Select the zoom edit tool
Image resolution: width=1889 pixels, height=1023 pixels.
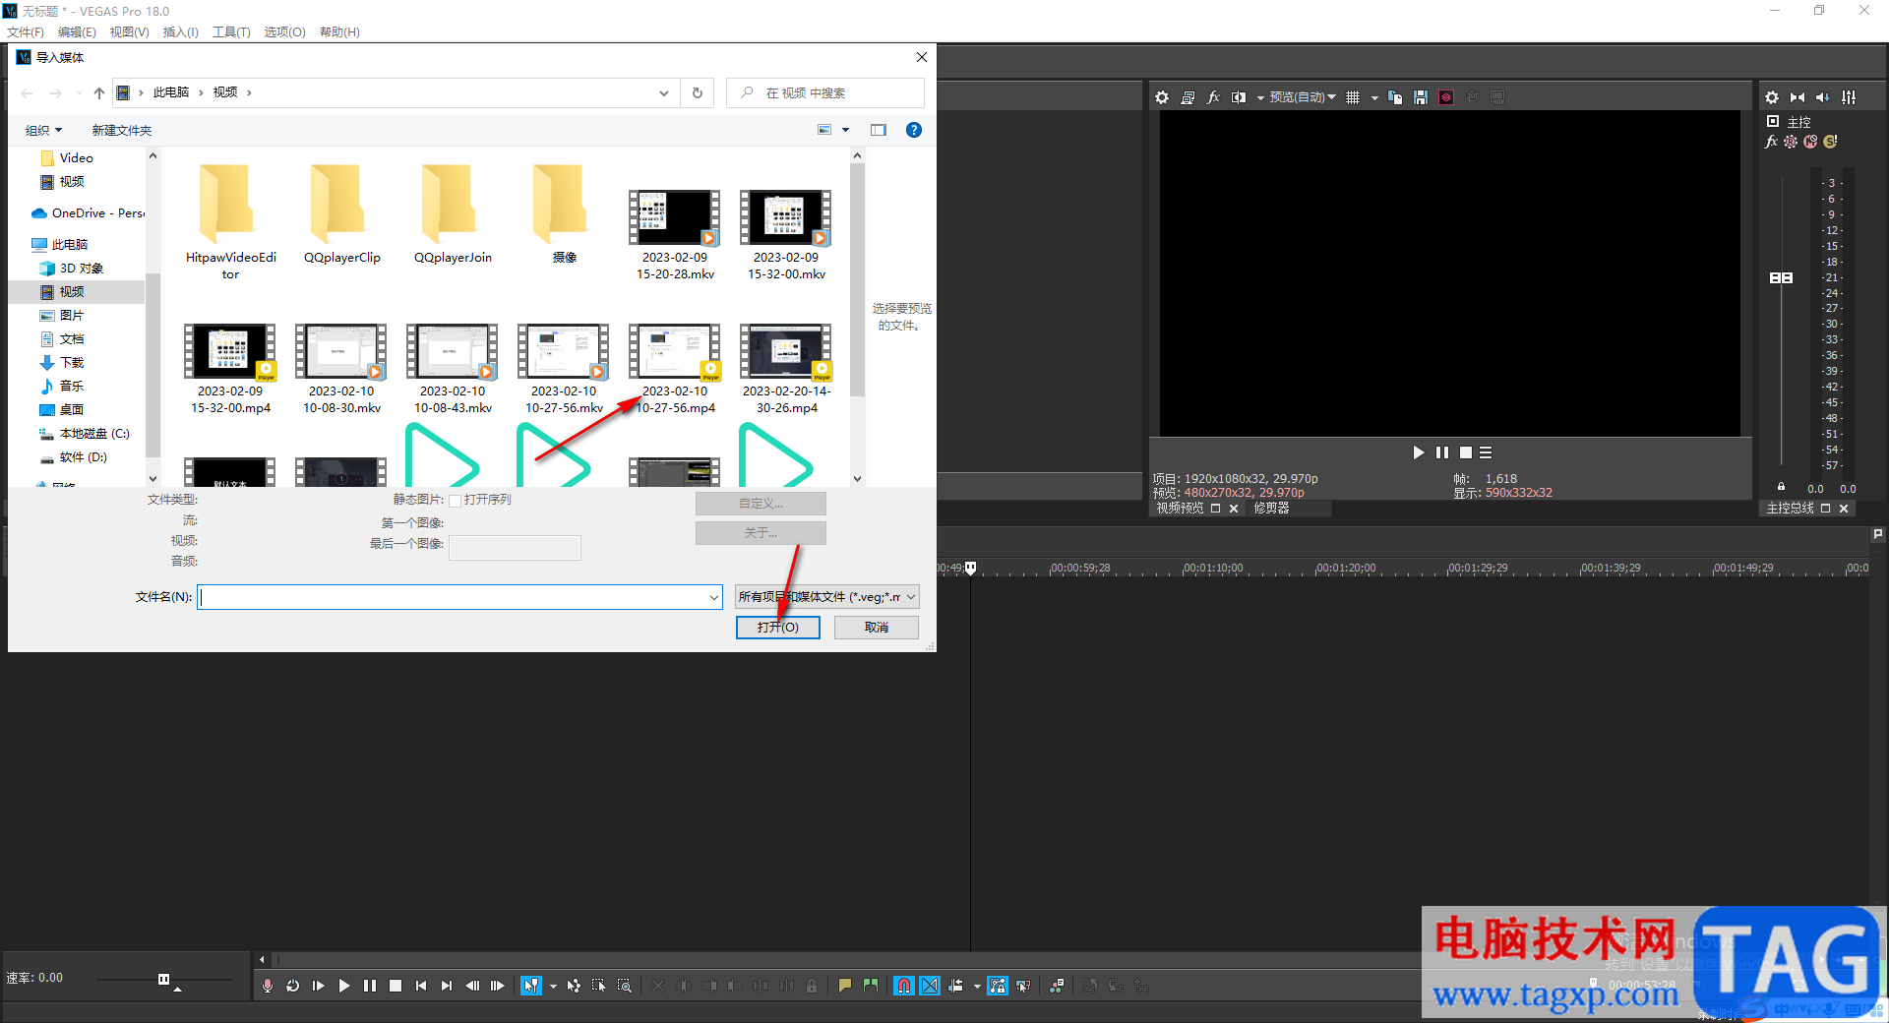(x=625, y=986)
